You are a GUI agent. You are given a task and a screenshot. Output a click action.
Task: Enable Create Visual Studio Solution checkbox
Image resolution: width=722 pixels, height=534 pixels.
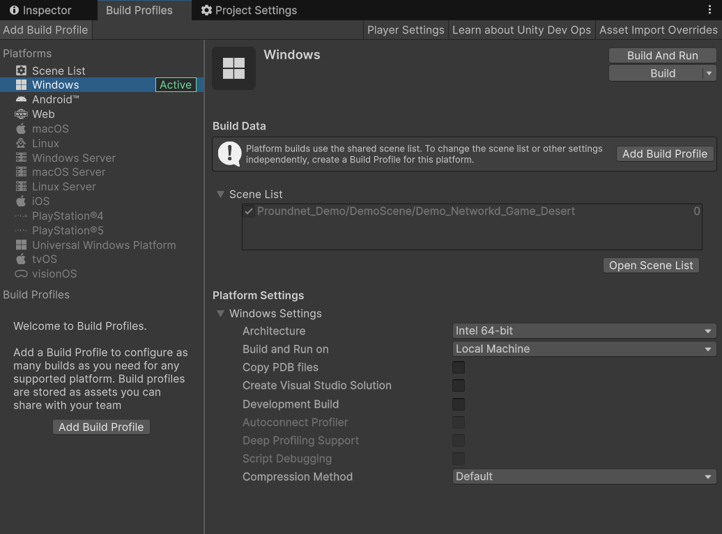459,386
